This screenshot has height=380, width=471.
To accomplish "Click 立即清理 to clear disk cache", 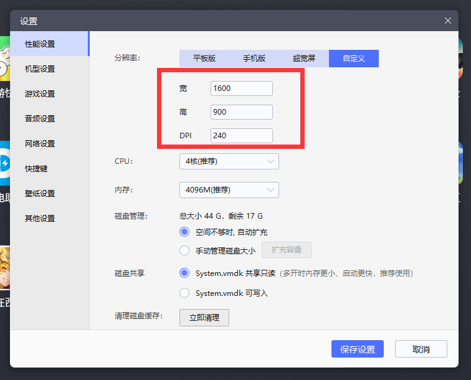I will click(204, 318).
